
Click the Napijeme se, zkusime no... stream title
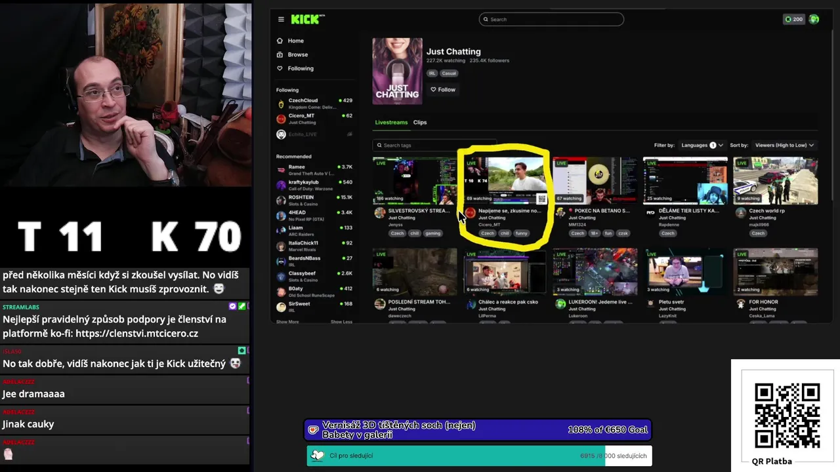pos(510,211)
